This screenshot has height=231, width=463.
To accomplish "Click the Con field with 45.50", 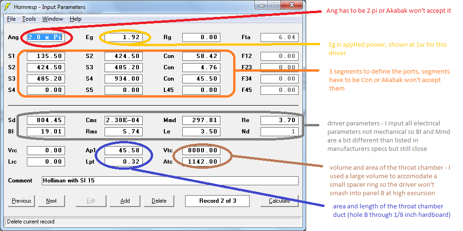I will [202, 79].
